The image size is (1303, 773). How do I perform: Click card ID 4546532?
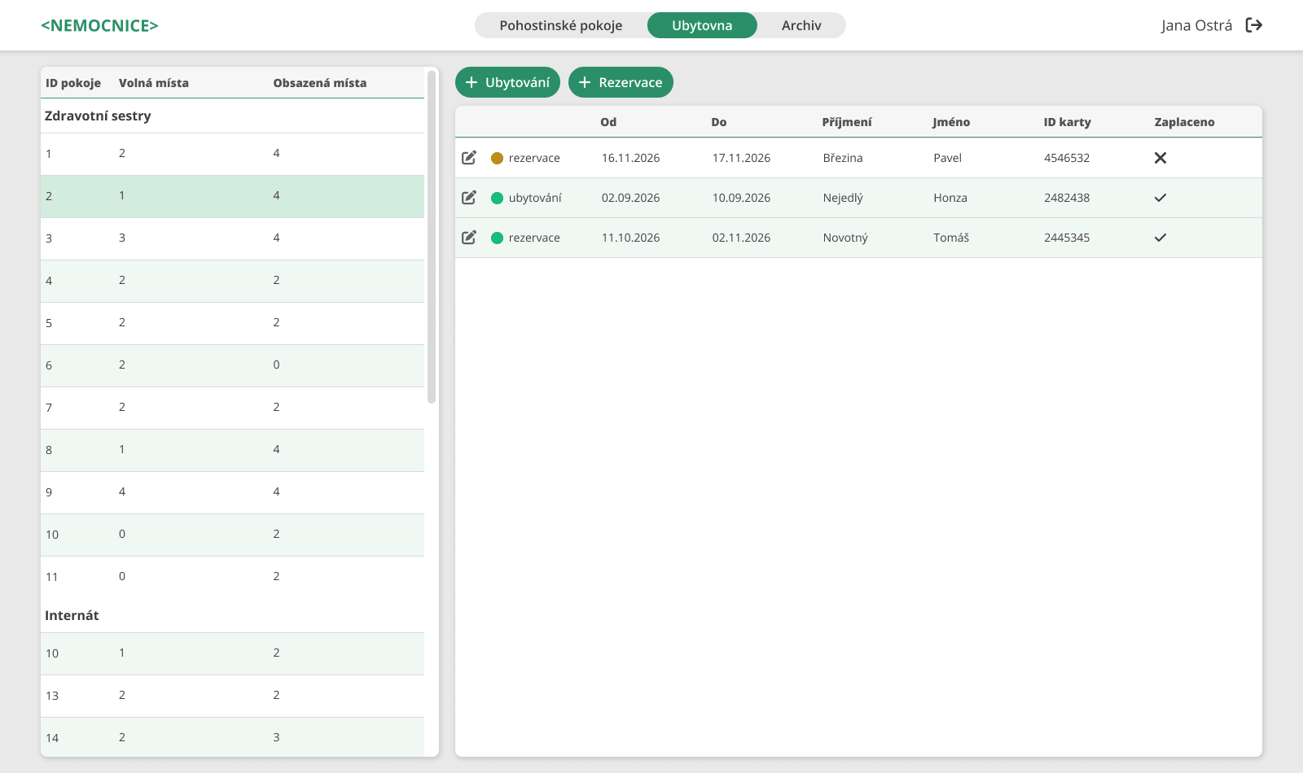[x=1067, y=158]
